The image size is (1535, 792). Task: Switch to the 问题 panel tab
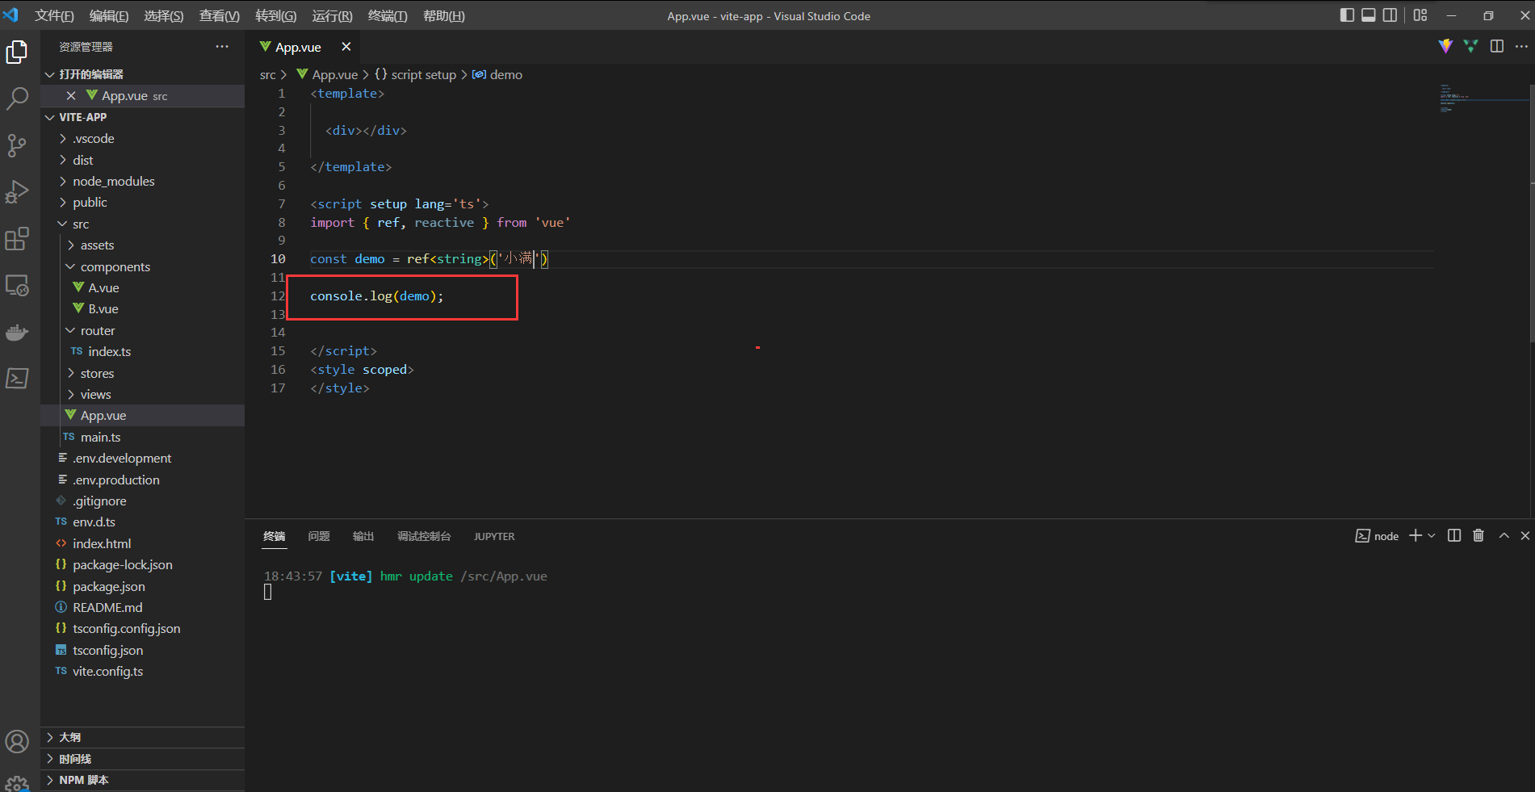tap(319, 537)
